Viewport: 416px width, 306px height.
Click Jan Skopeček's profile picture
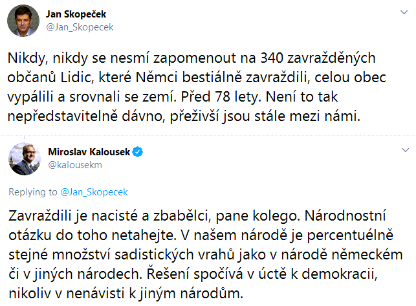point(21,22)
